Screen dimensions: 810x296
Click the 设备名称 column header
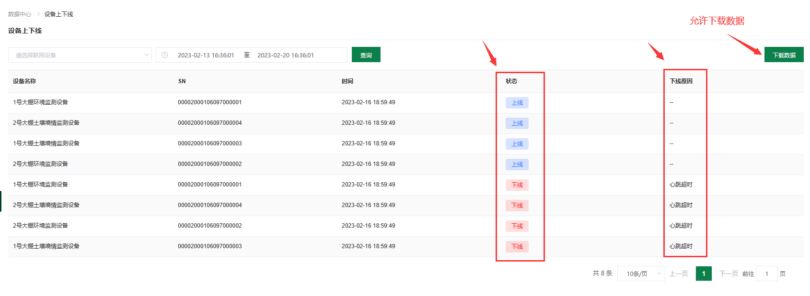(x=24, y=81)
